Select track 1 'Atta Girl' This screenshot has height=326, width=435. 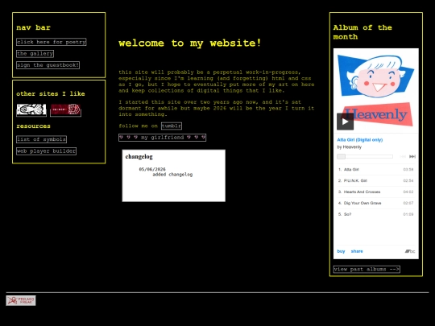[376, 169]
